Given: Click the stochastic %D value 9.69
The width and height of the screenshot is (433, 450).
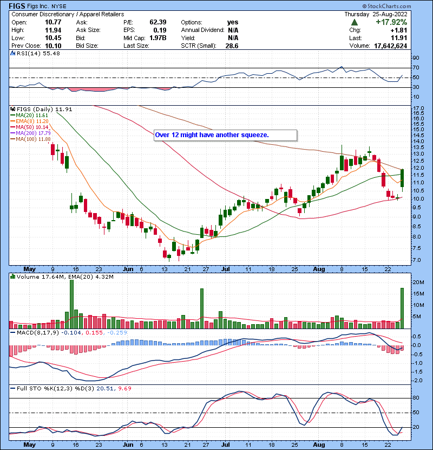Looking at the screenshot, I should (x=124, y=389).
